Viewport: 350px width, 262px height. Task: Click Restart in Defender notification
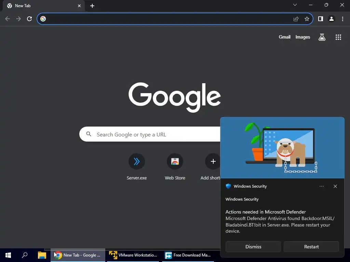311,247
